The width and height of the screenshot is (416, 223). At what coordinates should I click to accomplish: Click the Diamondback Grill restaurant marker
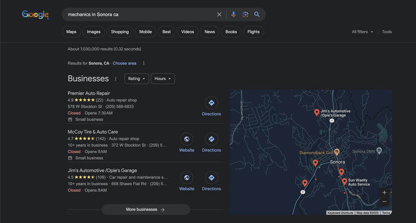pyautogui.click(x=337, y=152)
